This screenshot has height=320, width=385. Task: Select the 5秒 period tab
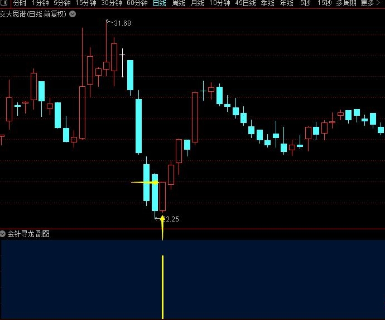(x=305, y=3)
